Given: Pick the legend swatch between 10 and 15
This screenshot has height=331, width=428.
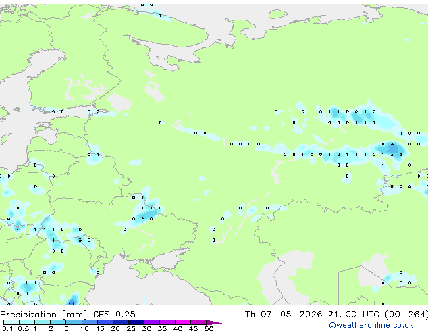Looking at the screenshot, I should (x=89, y=322).
